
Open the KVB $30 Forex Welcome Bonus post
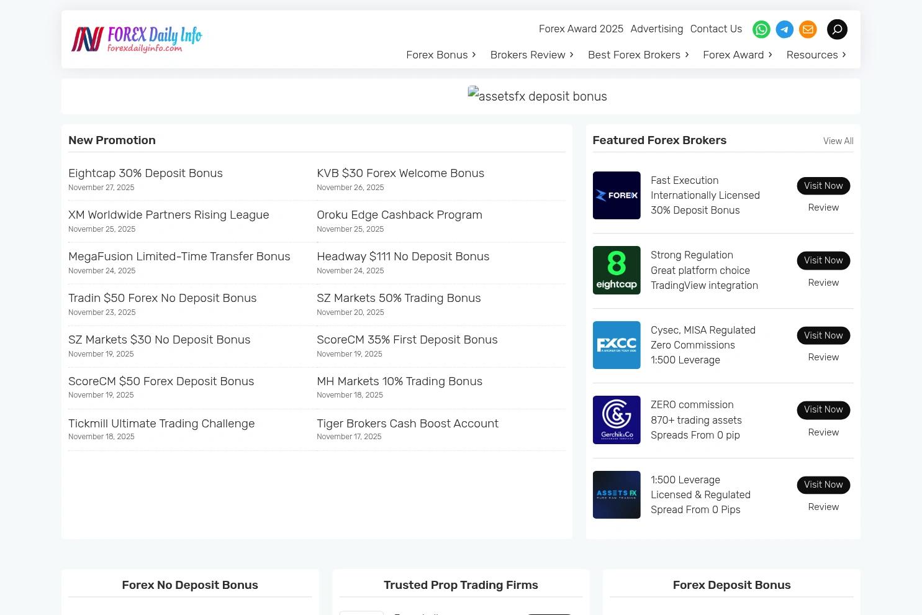pos(400,173)
